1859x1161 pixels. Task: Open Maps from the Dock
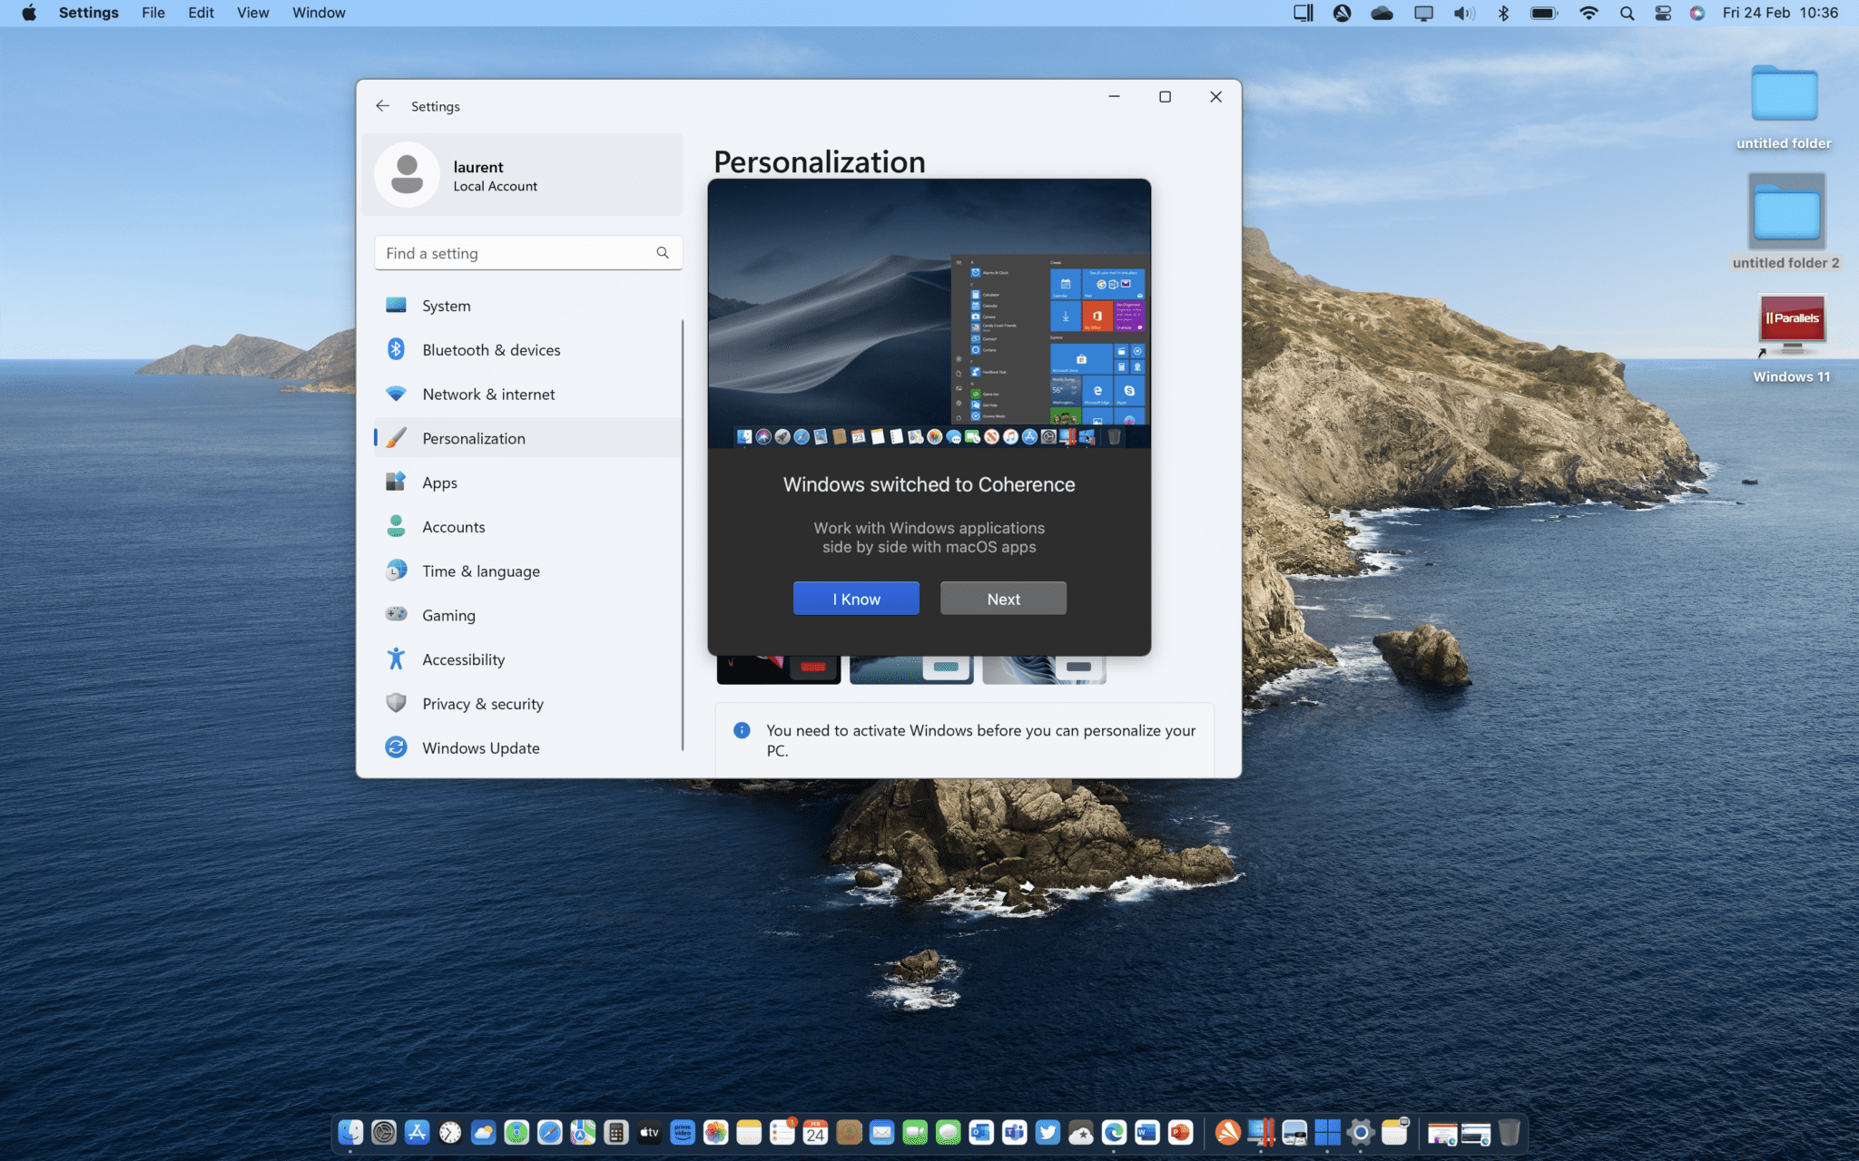pos(583,1132)
